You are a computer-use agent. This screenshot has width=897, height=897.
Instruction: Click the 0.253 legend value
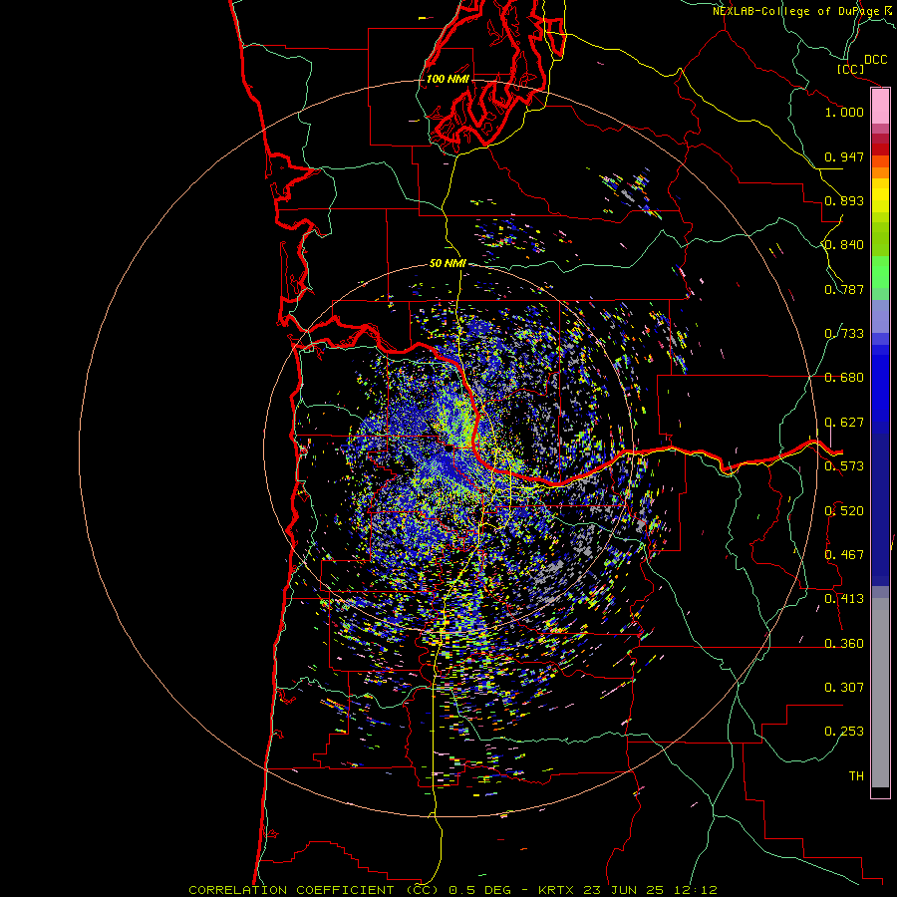pyautogui.click(x=844, y=732)
